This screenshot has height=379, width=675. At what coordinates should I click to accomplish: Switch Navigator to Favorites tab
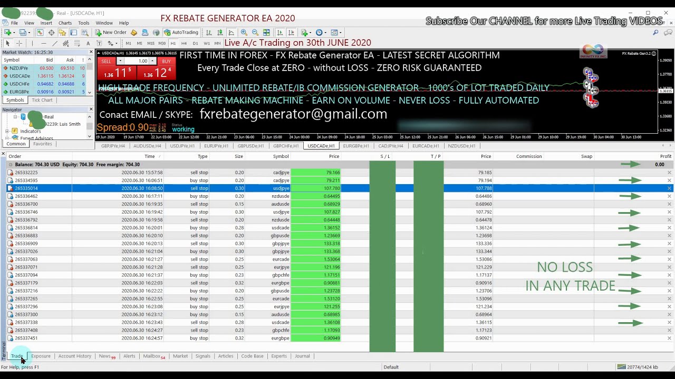(x=42, y=144)
